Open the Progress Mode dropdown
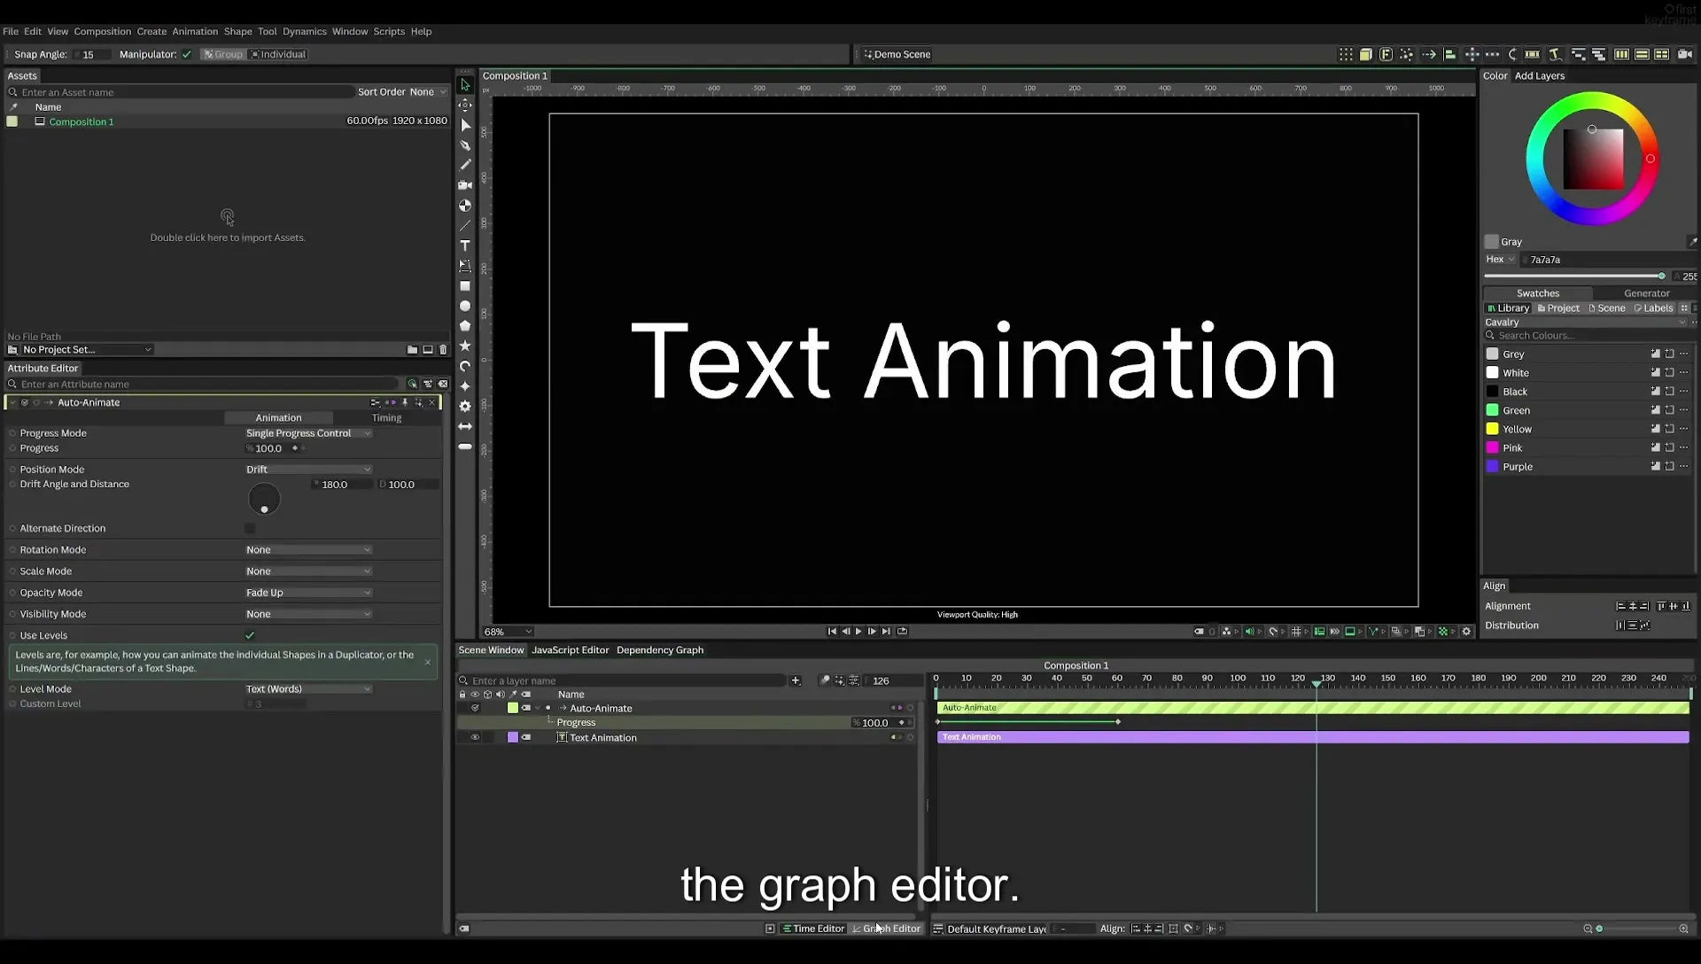The width and height of the screenshot is (1701, 964). coord(308,433)
